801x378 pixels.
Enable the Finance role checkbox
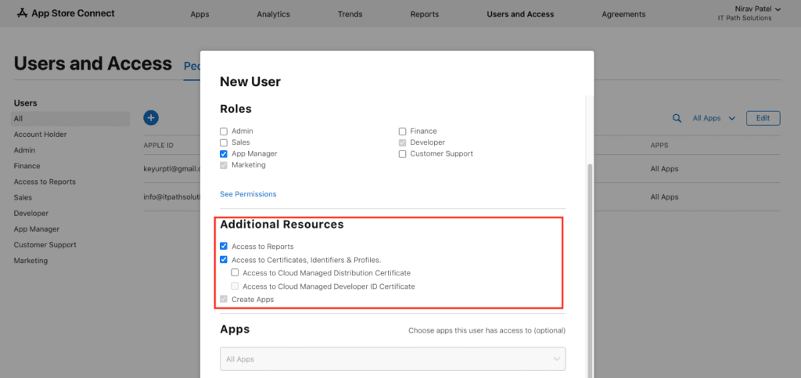[403, 131]
